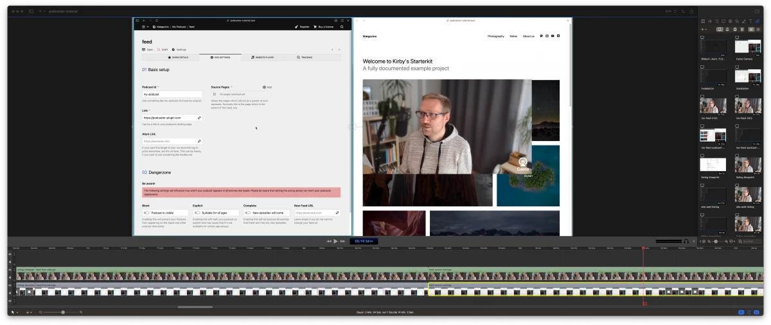Open the canvas zoom percentage dropdown
Screen dimensions: 771x325
(x=671, y=12)
